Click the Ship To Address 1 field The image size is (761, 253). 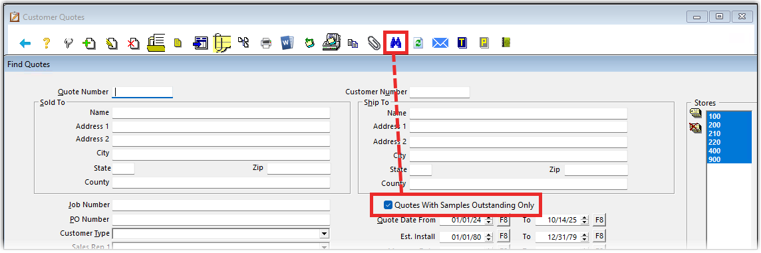tap(518, 127)
